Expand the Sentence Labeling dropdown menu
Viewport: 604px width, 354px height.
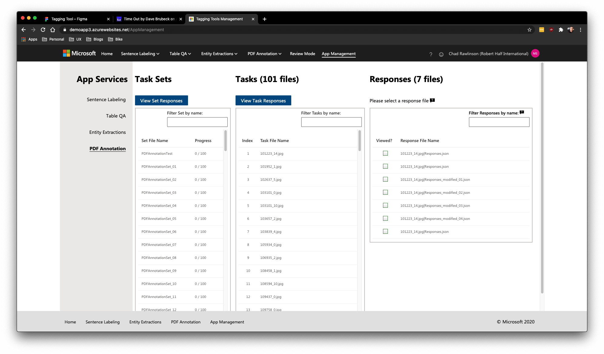tap(140, 54)
